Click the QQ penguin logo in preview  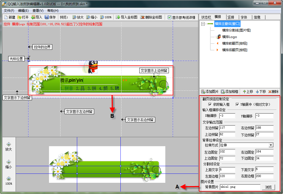(x=93, y=67)
